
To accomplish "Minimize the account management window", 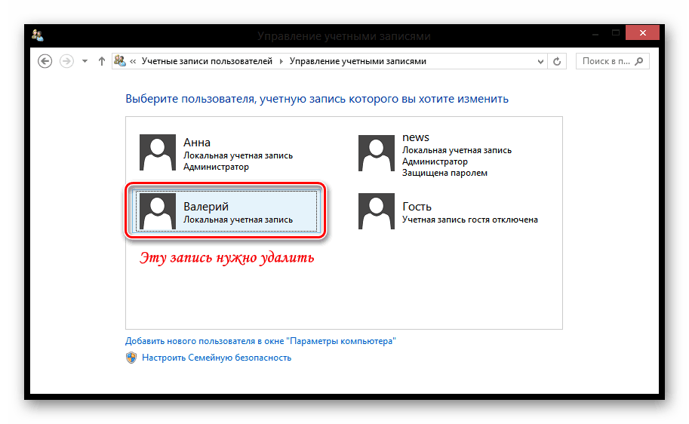I will click(x=595, y=34).
